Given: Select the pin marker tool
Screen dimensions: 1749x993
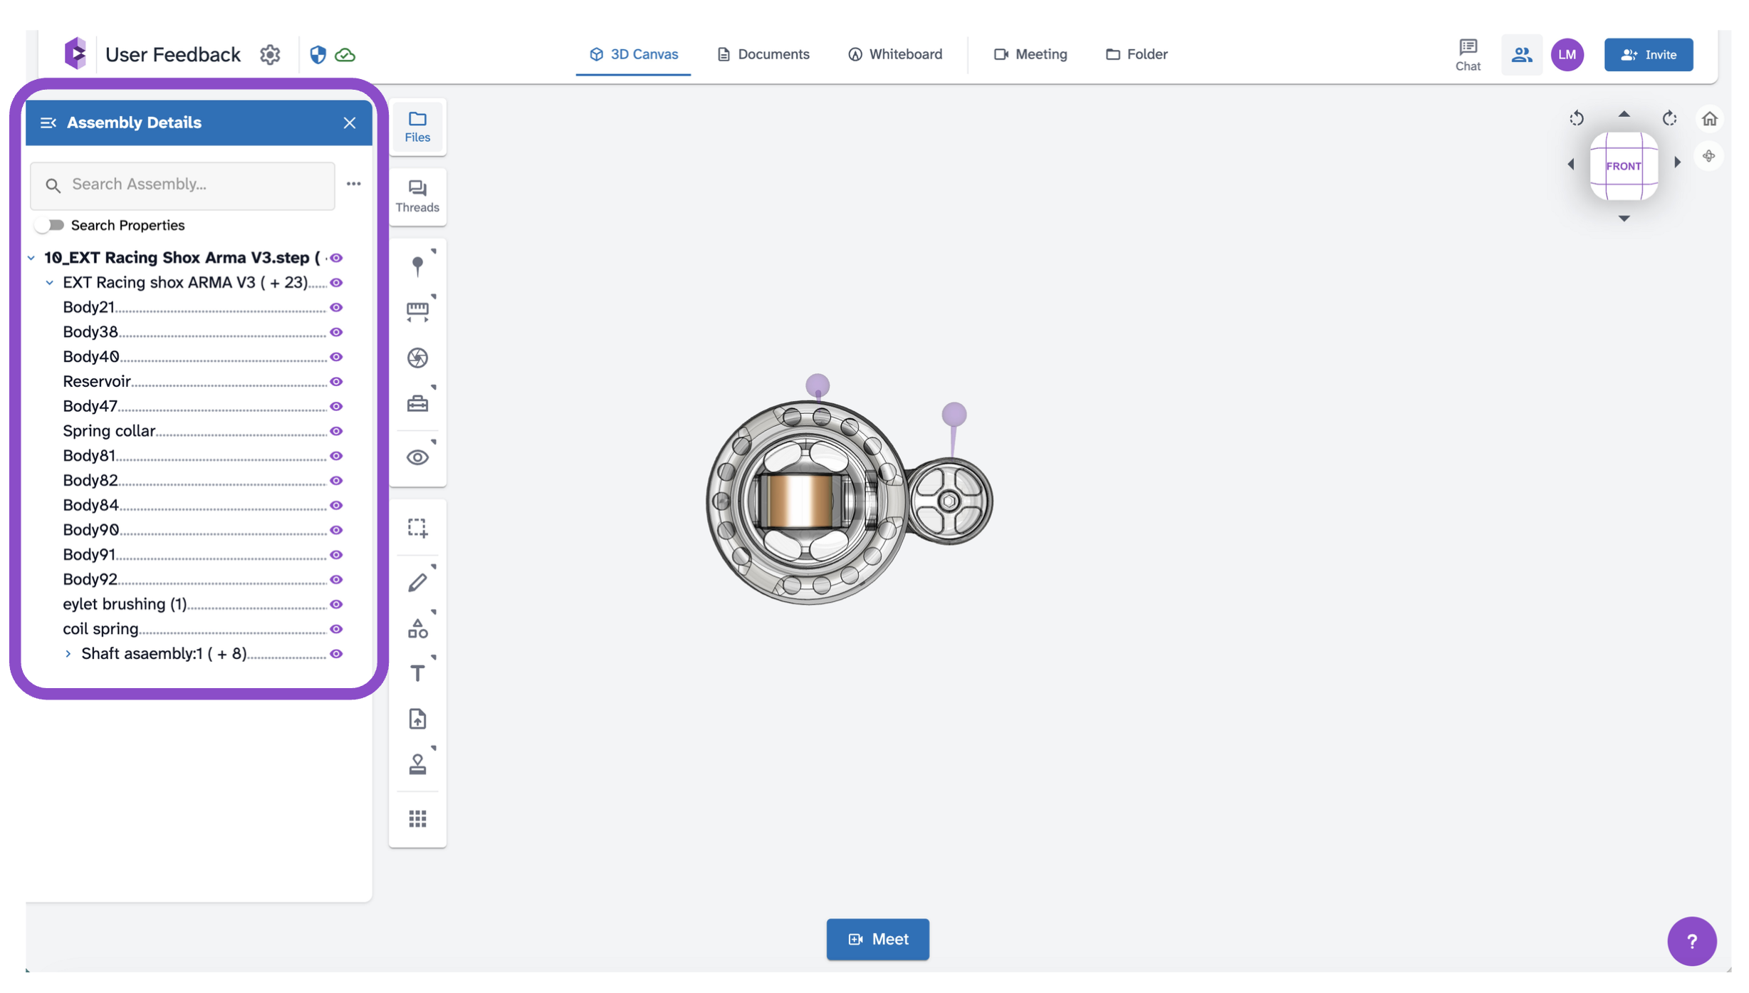Looking at the screenshot, I should point(417,265).
